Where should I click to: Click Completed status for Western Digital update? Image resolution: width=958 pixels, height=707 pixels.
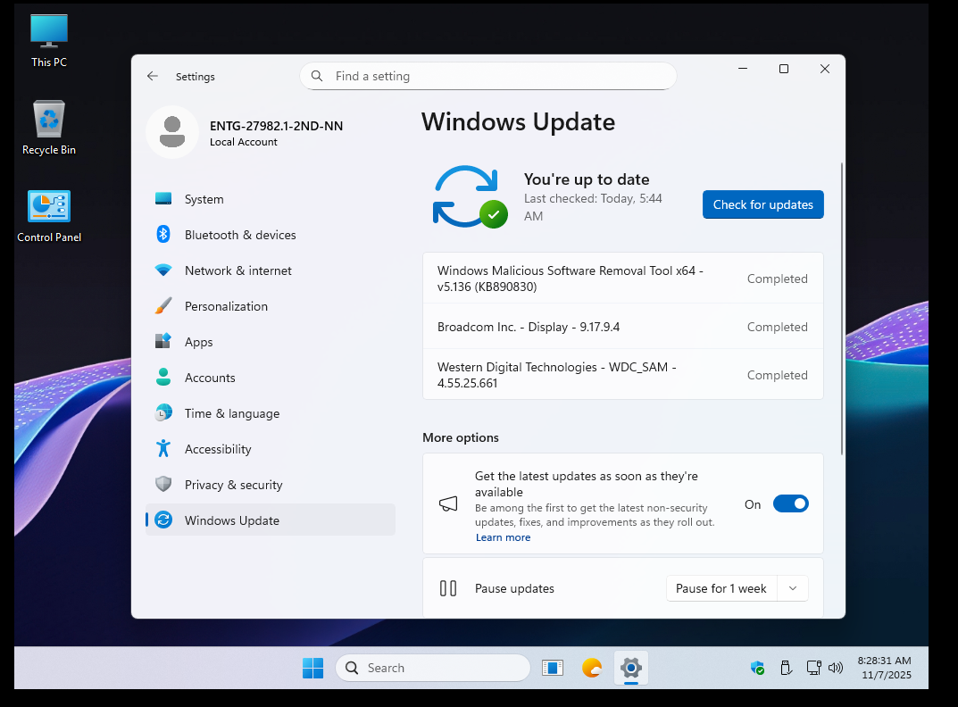777,375
